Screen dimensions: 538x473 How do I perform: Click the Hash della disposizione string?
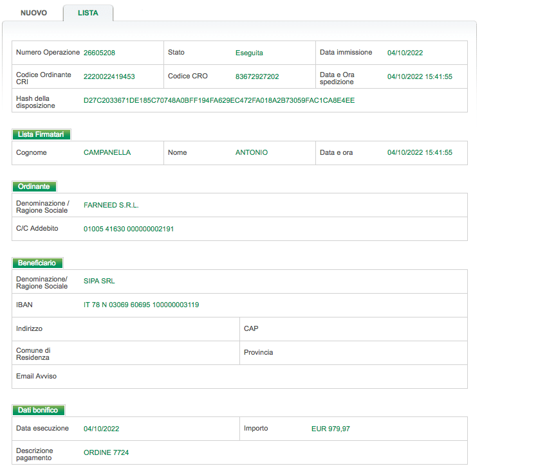coord(219,100)
